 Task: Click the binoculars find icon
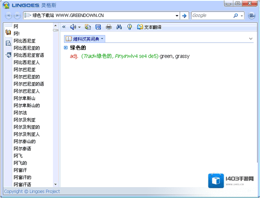pyautogui.click(x=119, y=27)
